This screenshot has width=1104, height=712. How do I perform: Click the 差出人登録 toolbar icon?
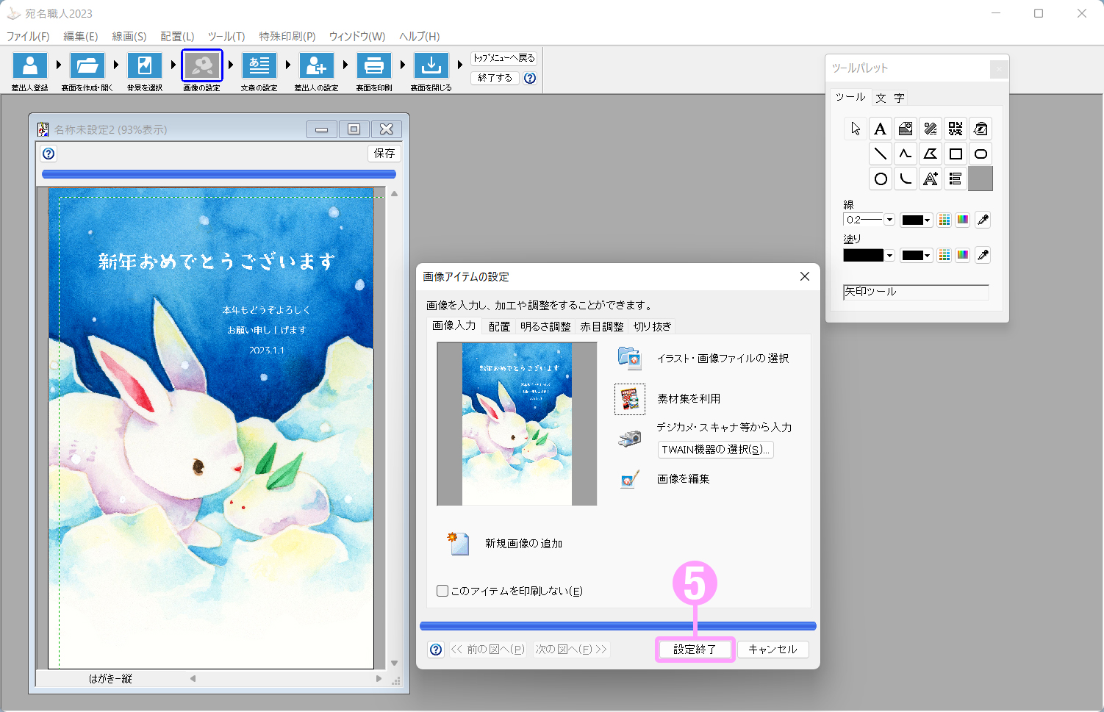(30, 66)
